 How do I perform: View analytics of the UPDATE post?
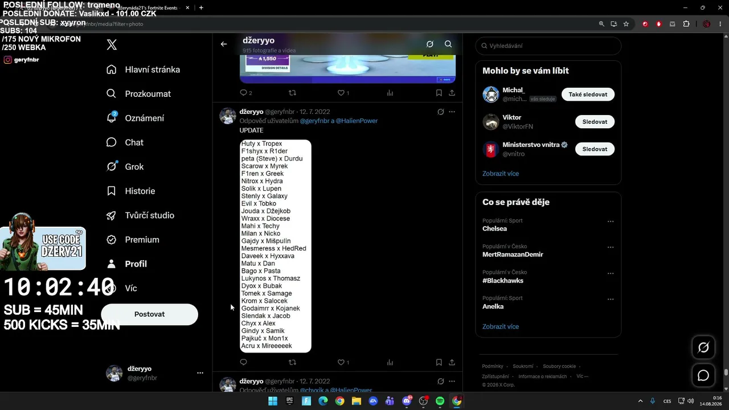[390, 362]
